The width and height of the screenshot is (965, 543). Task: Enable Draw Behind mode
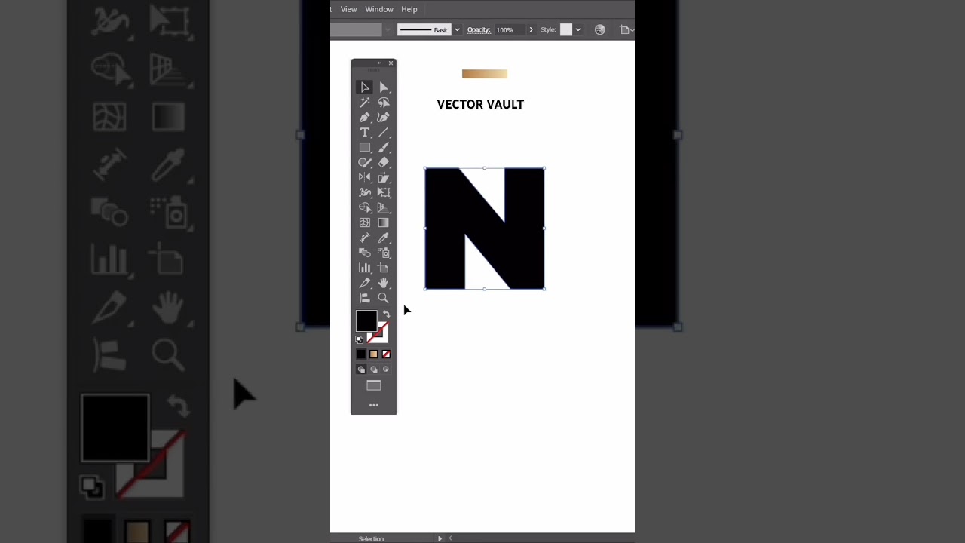(x=373, y=370)
